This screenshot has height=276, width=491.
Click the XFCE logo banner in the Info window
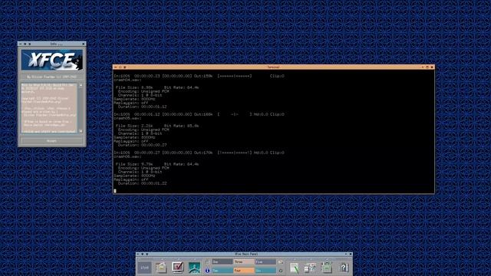[51, 60]
